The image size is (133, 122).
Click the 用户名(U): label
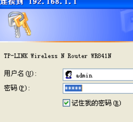click(x=20, y=73)
